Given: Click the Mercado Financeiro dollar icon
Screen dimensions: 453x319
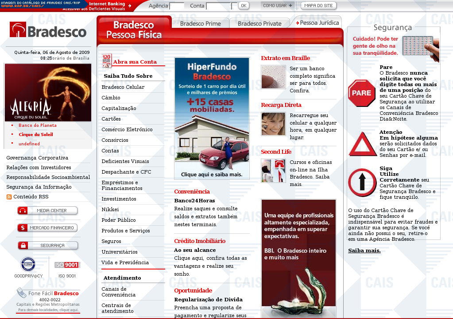Looking at the screenshot, I should [23, 228].
